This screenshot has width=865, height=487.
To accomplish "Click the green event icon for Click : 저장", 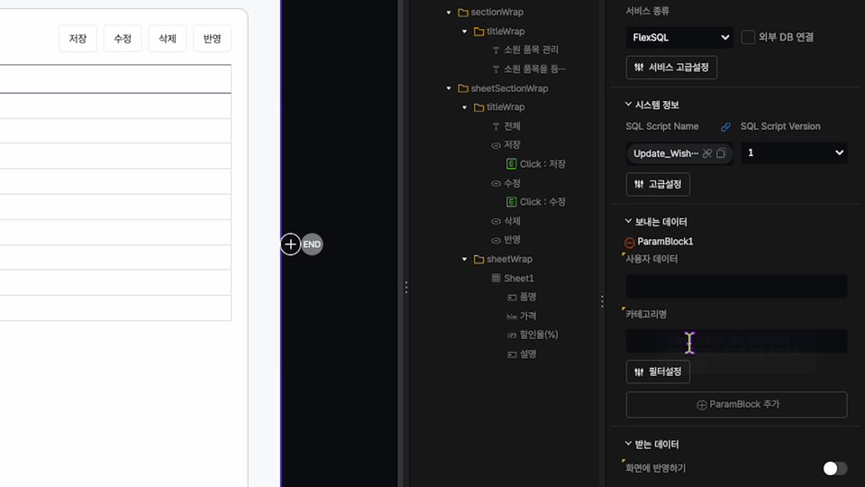I will point(512,164).
